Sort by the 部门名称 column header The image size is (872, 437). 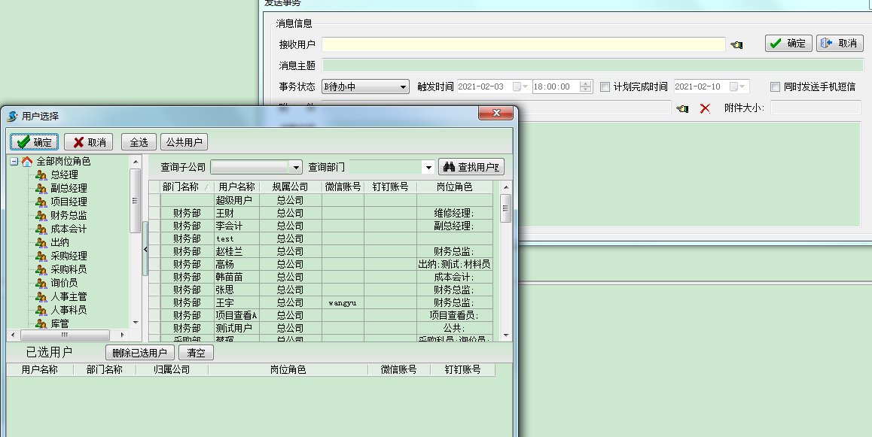180,187
